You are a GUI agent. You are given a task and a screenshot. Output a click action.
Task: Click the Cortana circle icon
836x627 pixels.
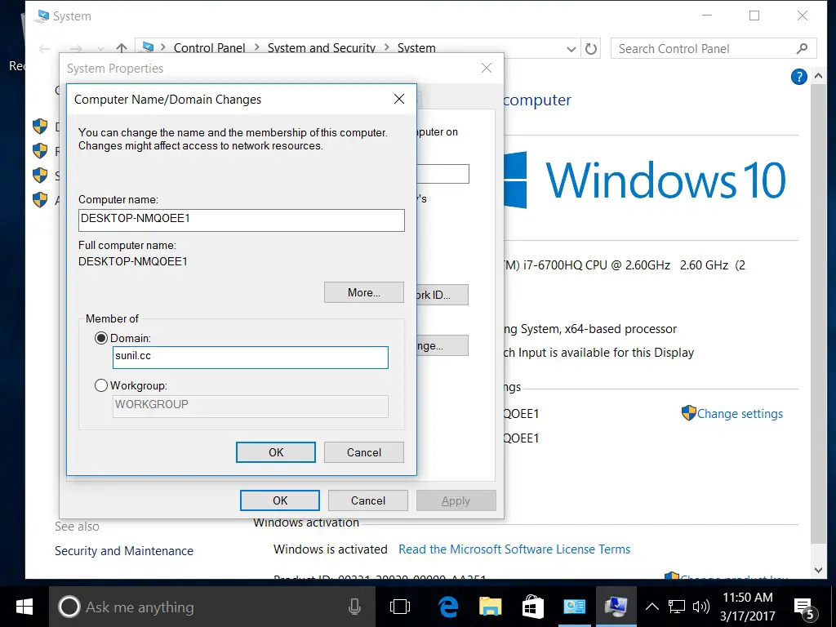[x=69, y=607]
